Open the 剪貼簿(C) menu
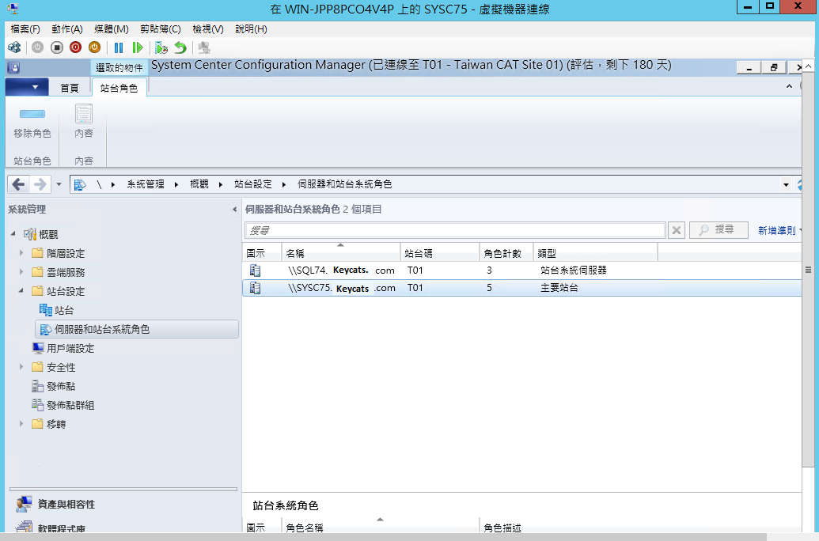The width and height of the screenshot is (819, 541). pos(161,29)
